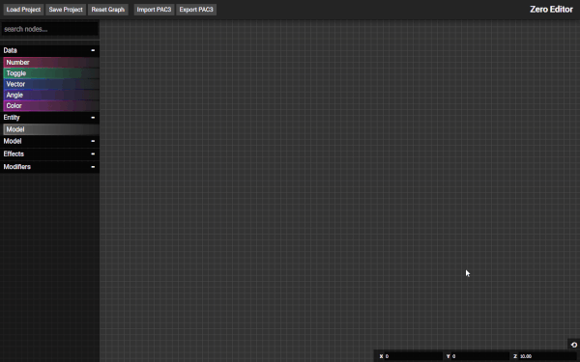Toggle the Modifiers category minus icon
Screen dimensions: 580x362
pos(93,167)
